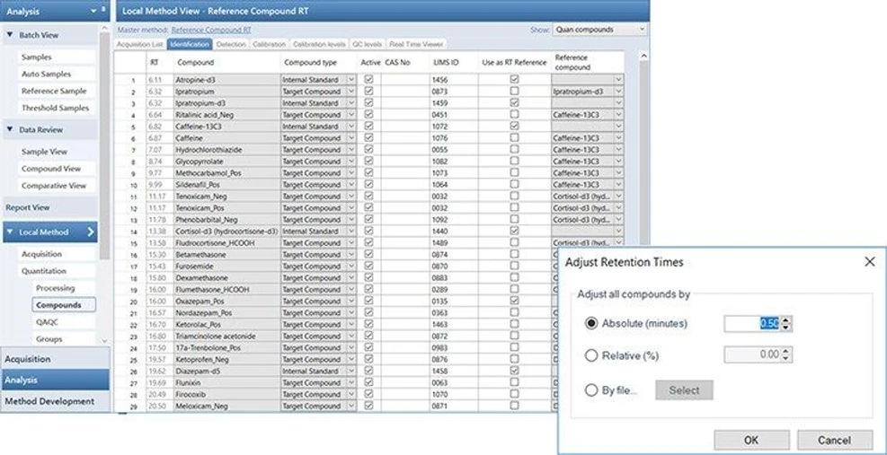Click the compound table scroll-up arrow
The image size is (887, 455).
click(643, 56)
